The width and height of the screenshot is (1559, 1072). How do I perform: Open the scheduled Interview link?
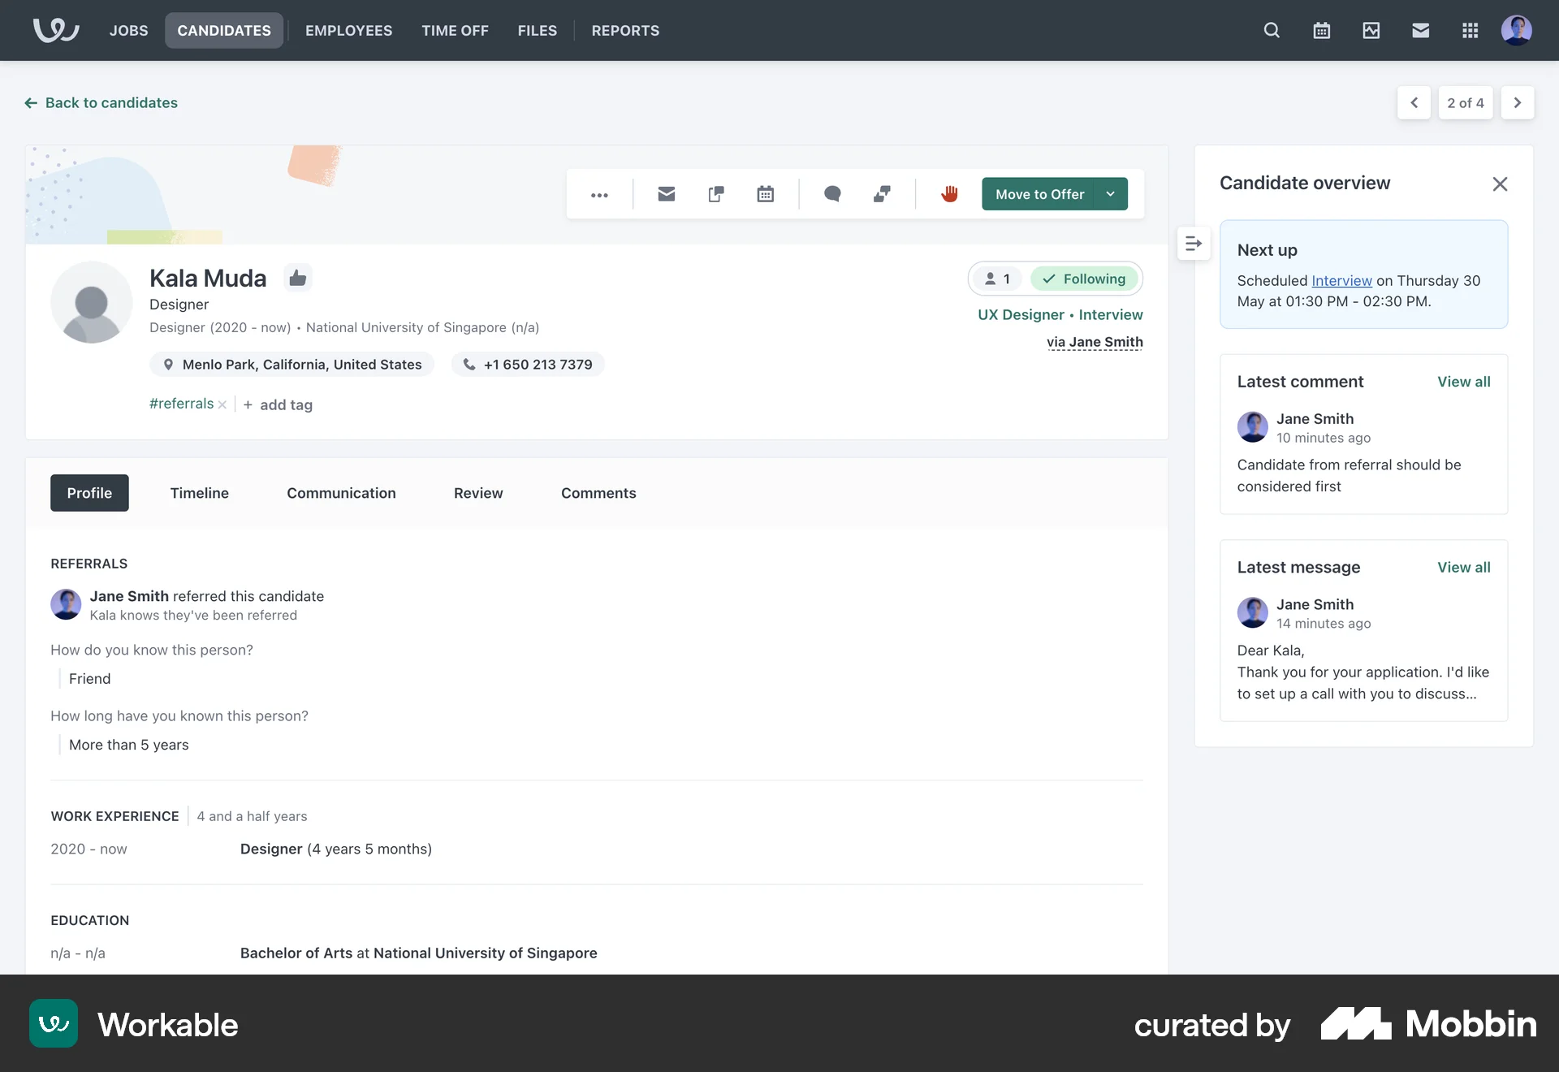click(x=1341, y=280)
